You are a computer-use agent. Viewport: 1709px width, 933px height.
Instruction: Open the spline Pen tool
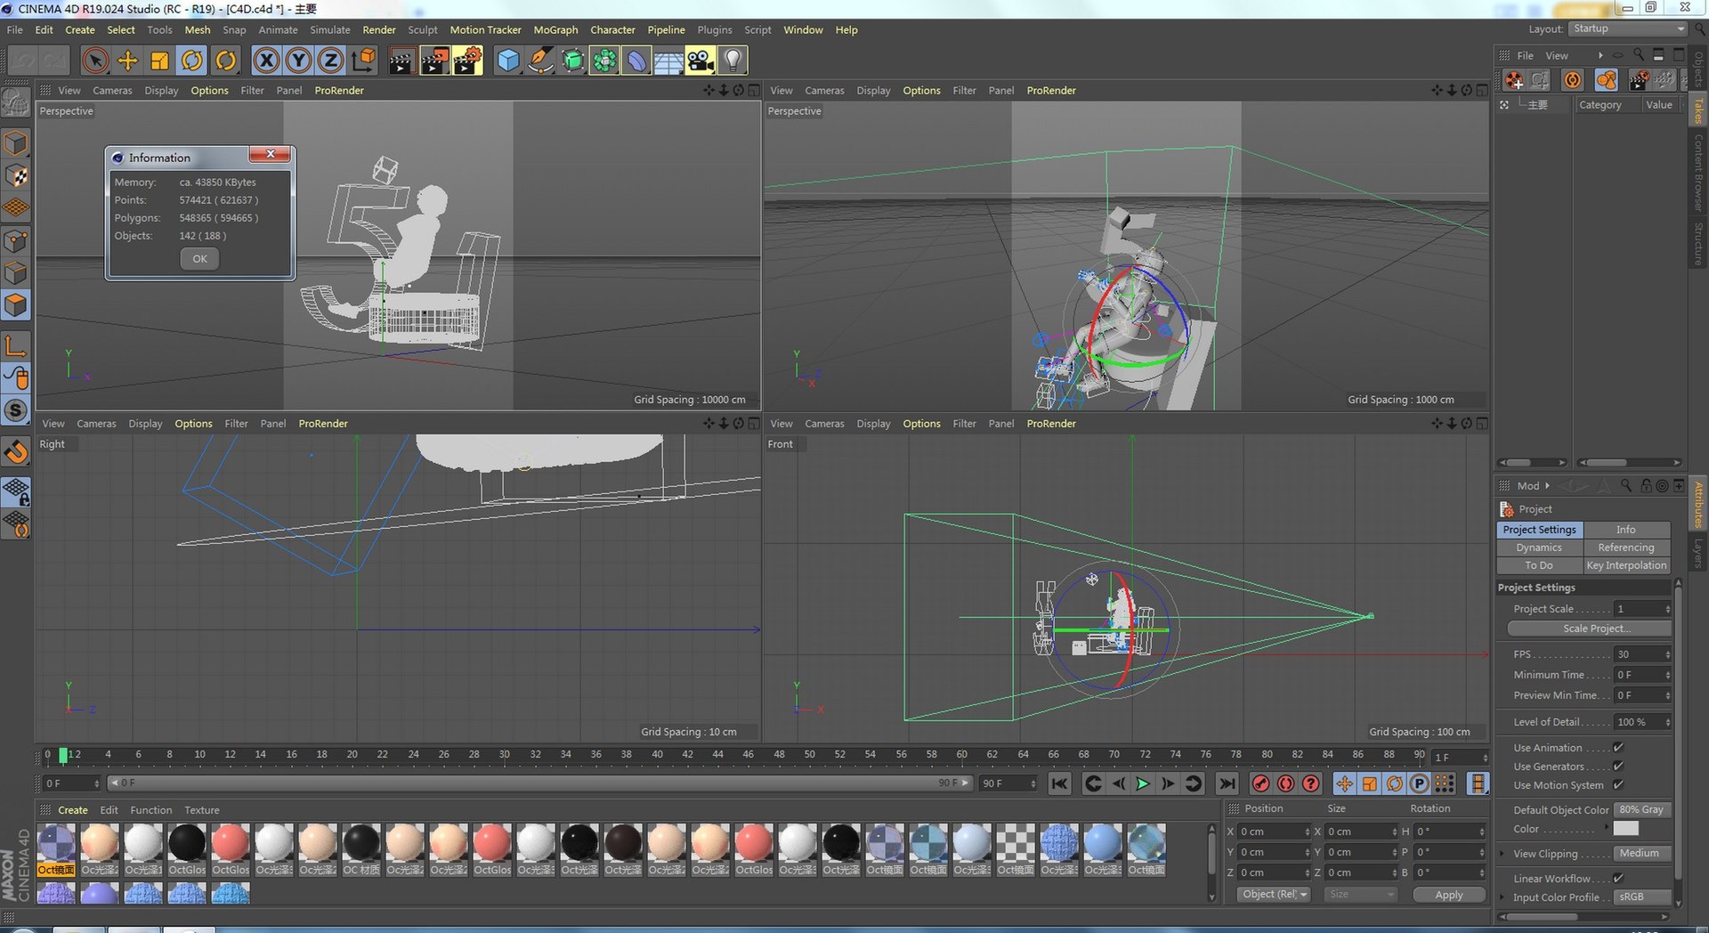(x=540, y=61)
